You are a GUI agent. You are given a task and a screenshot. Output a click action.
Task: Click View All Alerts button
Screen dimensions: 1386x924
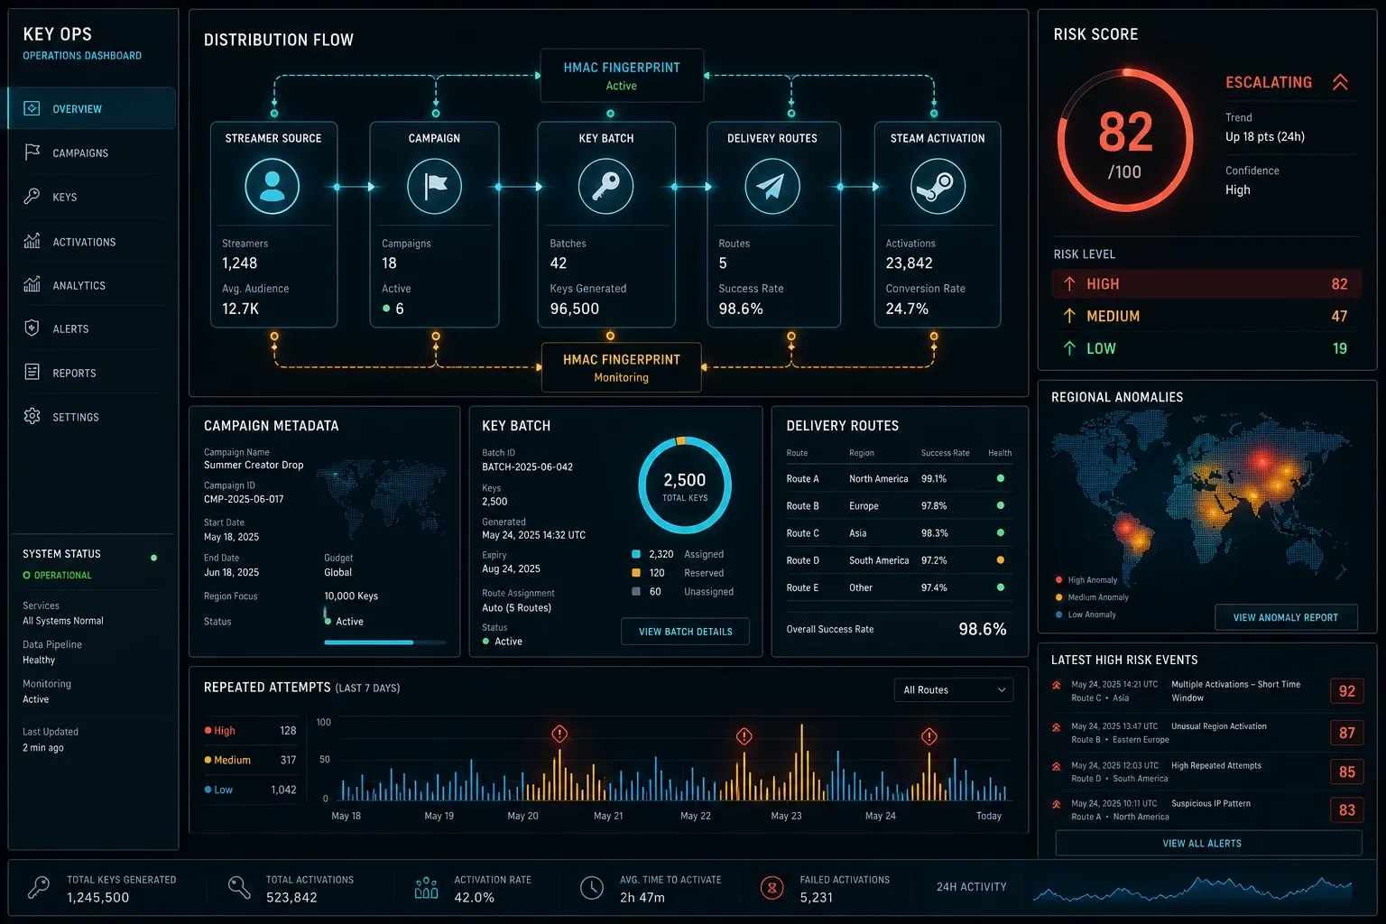(1207, 843)
